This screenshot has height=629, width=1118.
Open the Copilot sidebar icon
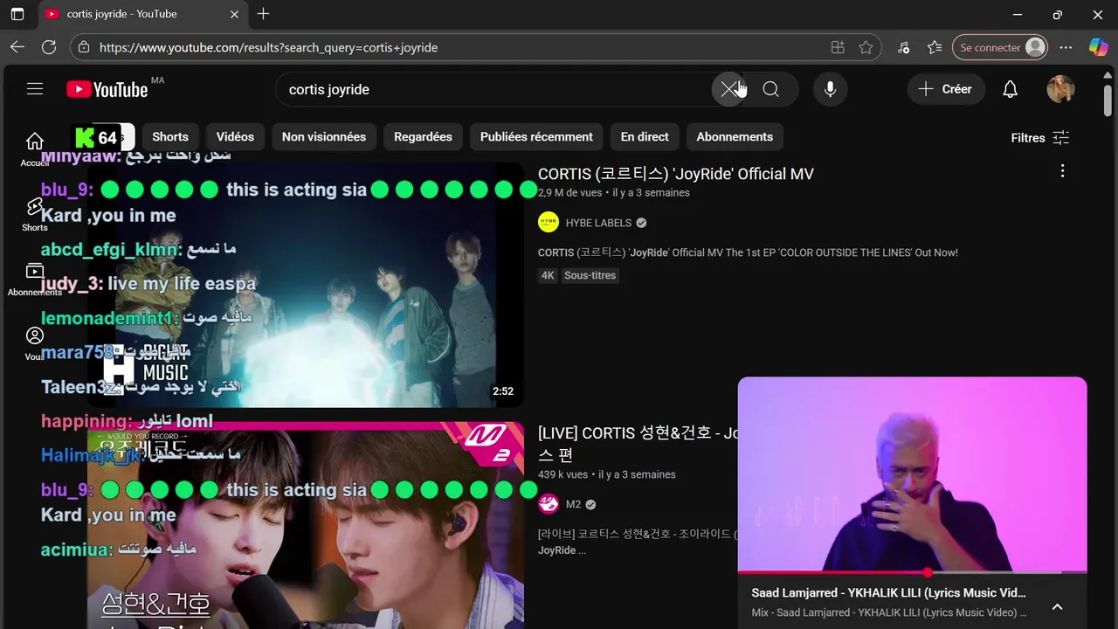click(1099, 47)
